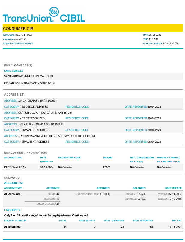
Task: Select zero-balance count 34
Action: point(58,204)
